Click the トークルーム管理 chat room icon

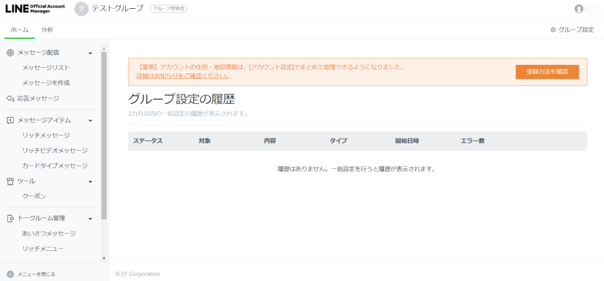pyautogui.click(x=10, y=218)
